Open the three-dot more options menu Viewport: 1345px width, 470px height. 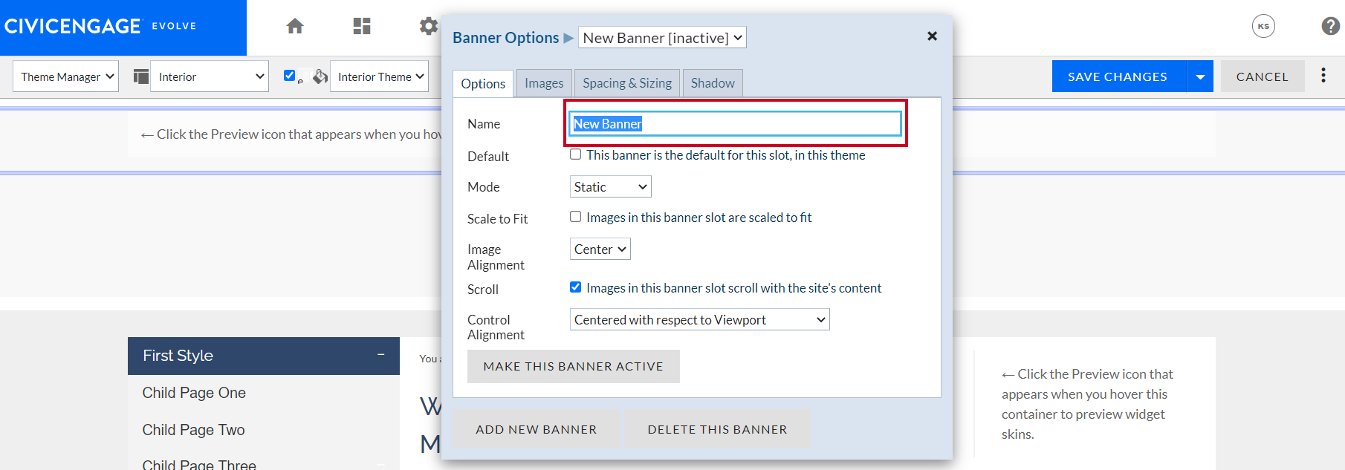(1323, 75)
